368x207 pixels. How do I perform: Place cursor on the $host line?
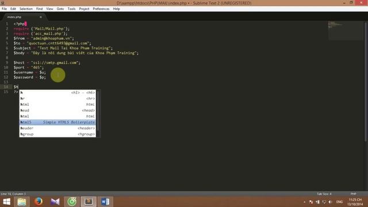(47, 63)
